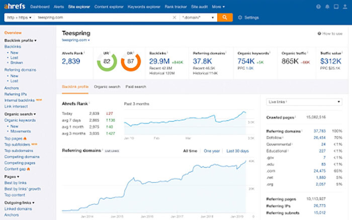This screenshot has height=220, width=352.
Task: Open Content explorer in top navigation
Action: [109, 7]
